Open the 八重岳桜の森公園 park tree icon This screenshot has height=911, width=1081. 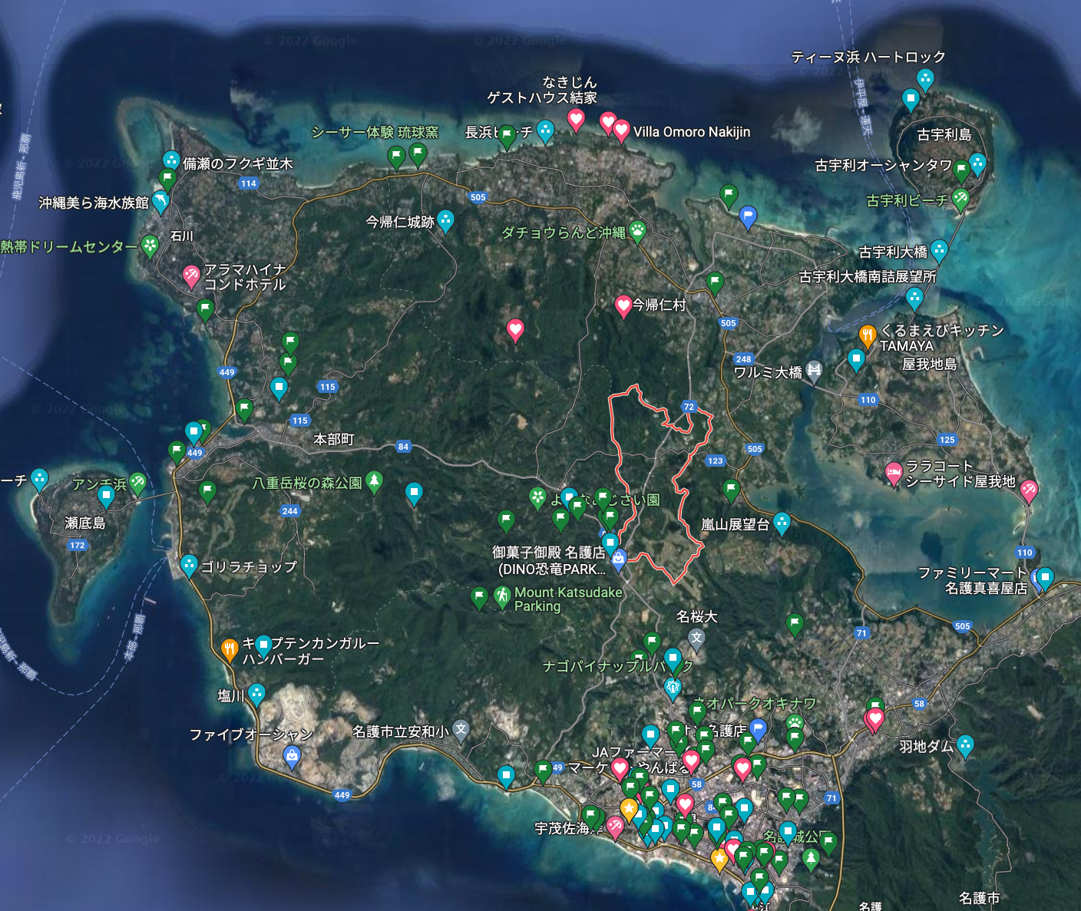pyautogui.click(x=374, y=481)
